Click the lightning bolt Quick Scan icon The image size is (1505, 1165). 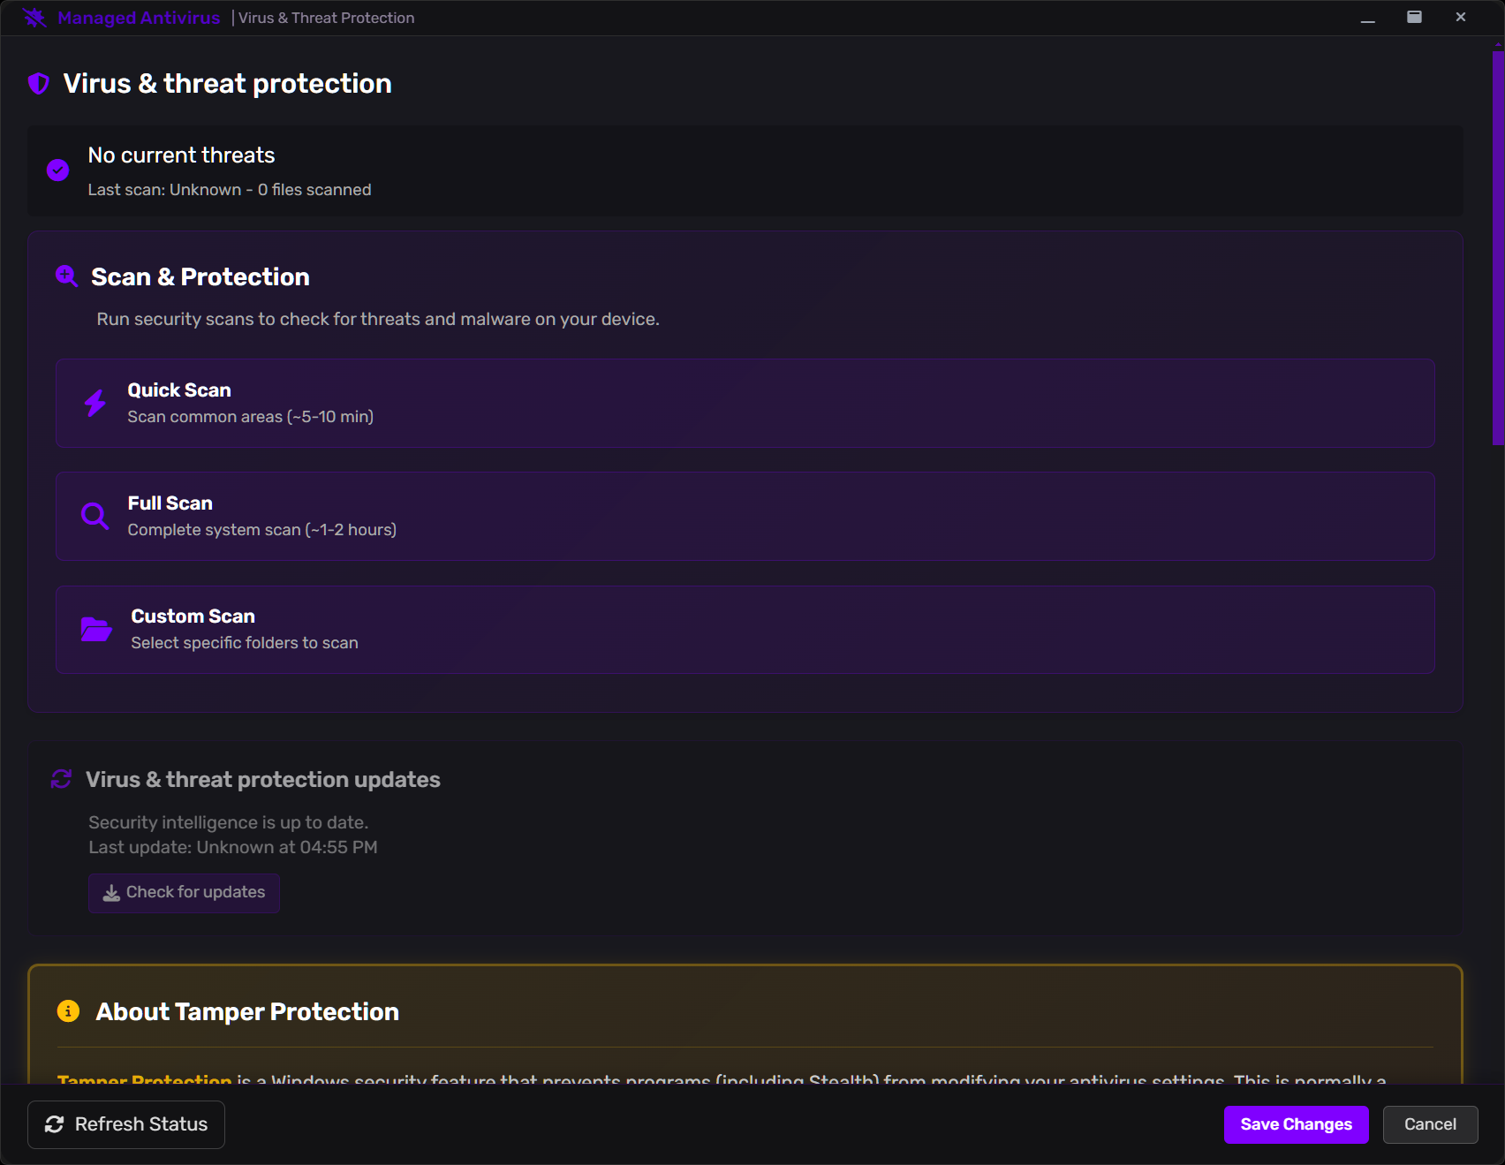click(x=95, y=403)
